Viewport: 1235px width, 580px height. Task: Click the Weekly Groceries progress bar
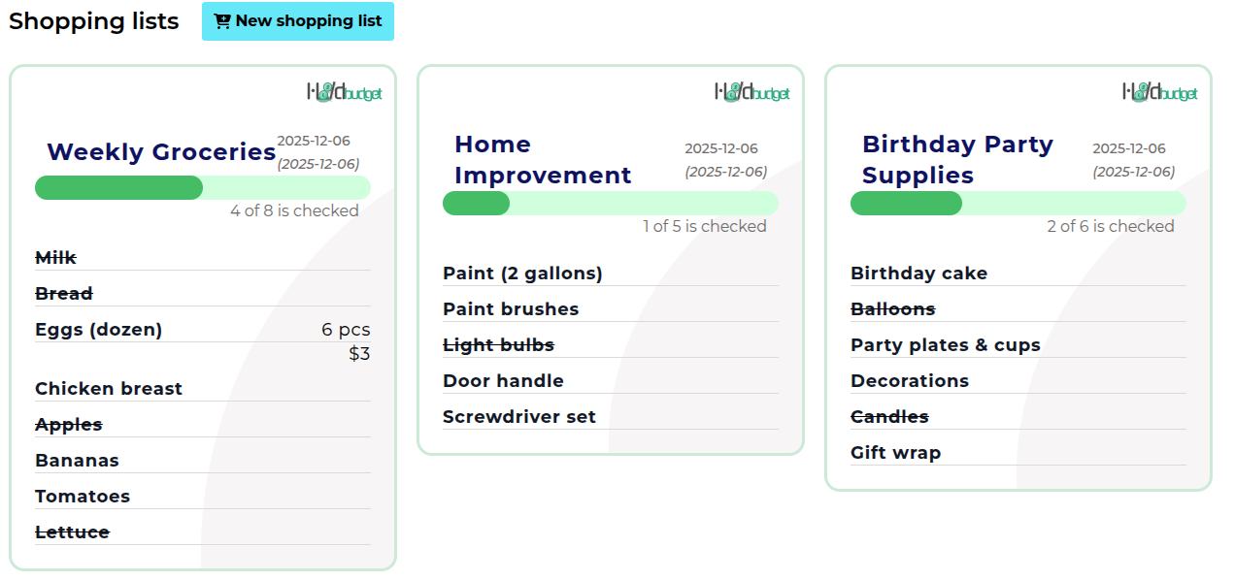202,187
